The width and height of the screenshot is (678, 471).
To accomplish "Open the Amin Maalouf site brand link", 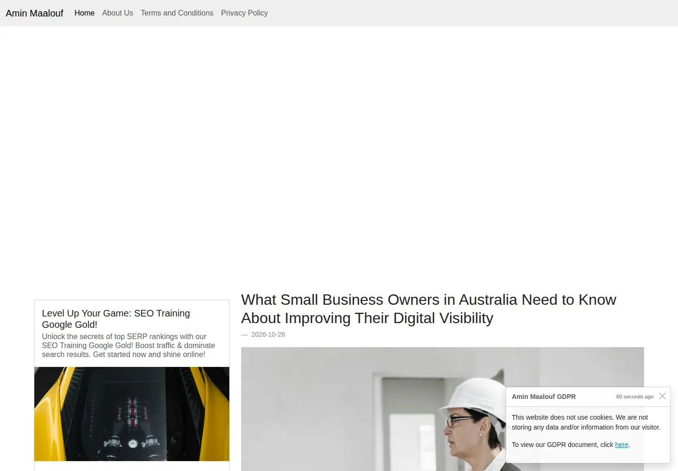I will (34, 13).
